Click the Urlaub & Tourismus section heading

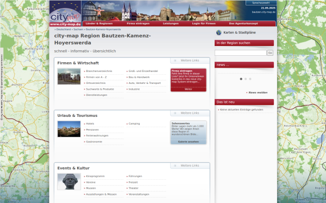77,116
